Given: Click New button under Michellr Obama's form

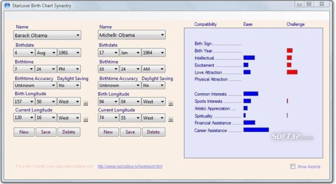Looking at the screenshot, I should [x=108, y=132].
